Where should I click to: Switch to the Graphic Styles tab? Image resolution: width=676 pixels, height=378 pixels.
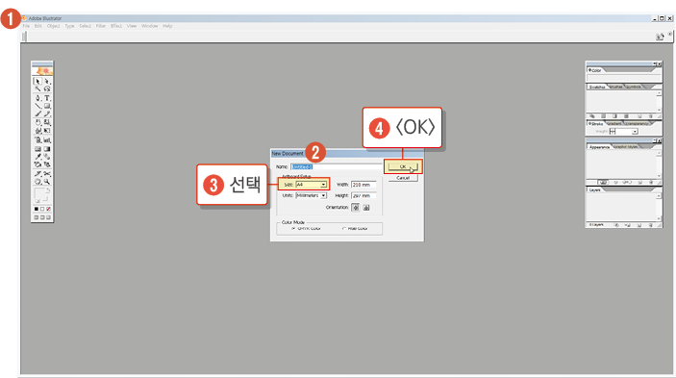point(626,147)
